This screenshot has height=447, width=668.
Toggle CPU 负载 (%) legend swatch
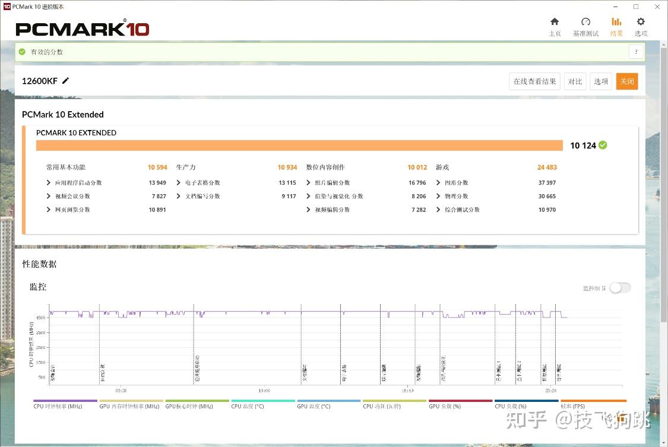[527, 401]
